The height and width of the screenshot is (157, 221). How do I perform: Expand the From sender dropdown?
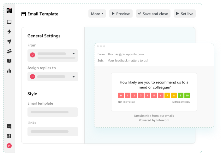pos(74,54)
